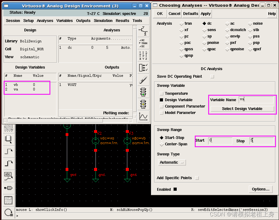Screen dimensions: 279x220
Task: Click the Help button
Action: tap(272, 14)
